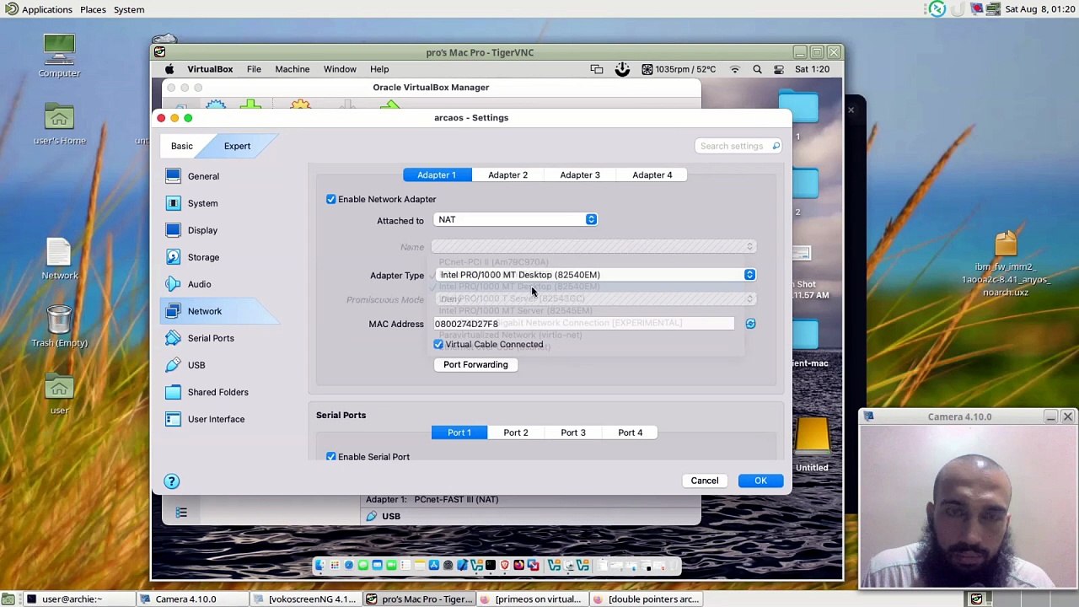The width and height of the screenshot is (1079, 607).
Task: Switch to Adapter 3 tab
Action: [580, 175]
